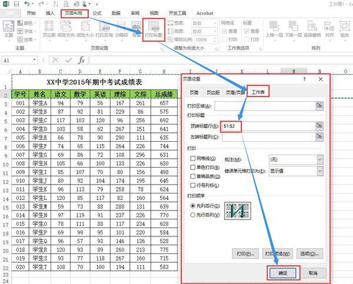Image resolution: width=353 pixels, height=284 pixels.
Task: Open the Formulas (公式) ribbon tab
Action: click(97, 14)
